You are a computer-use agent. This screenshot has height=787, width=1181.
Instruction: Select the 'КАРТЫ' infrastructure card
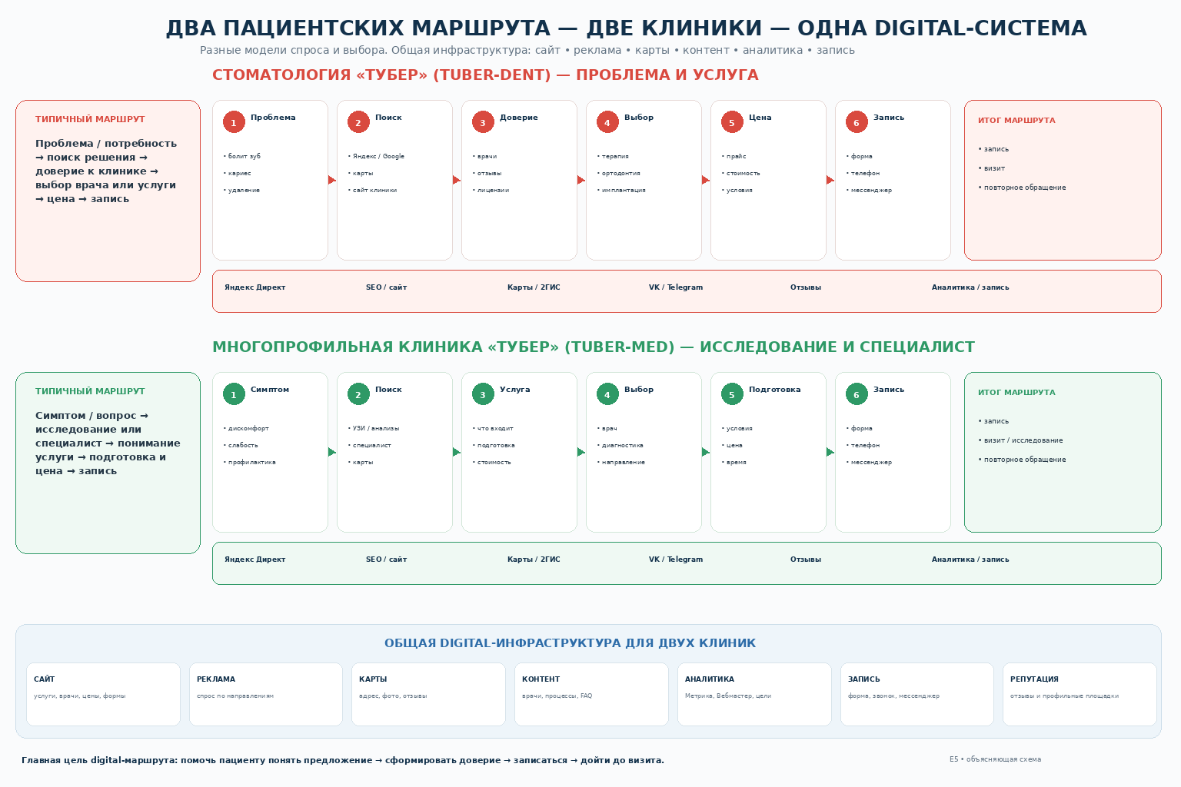pos(428,694)
